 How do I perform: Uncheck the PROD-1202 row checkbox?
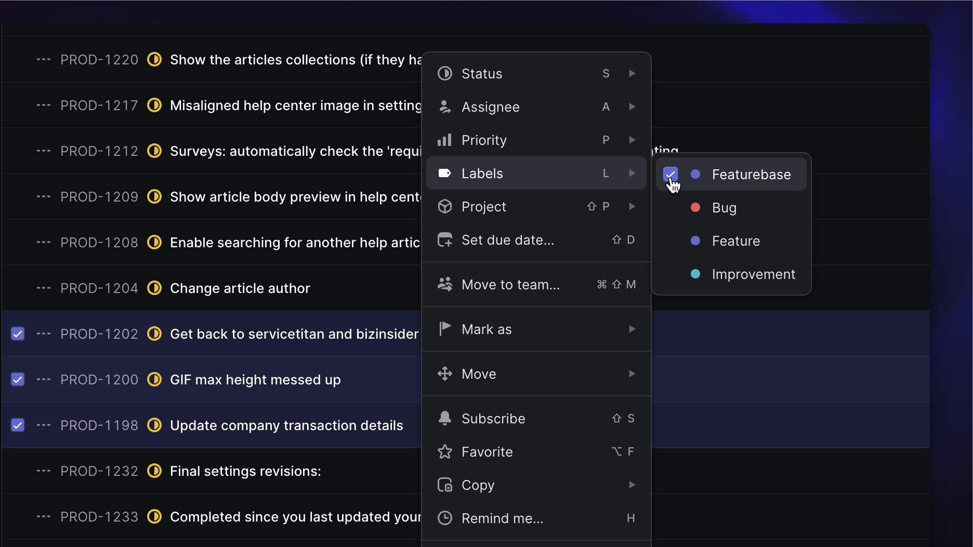pos(17,333)
